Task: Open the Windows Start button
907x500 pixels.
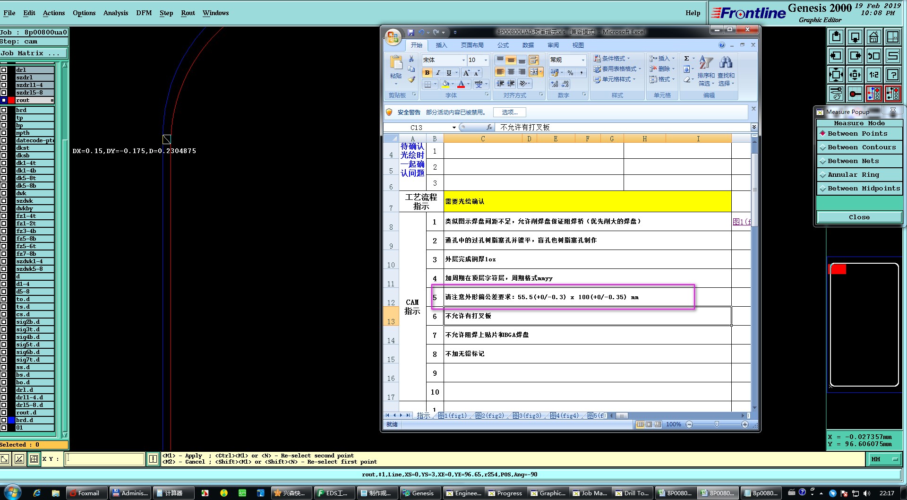Action: coord(12,492)
